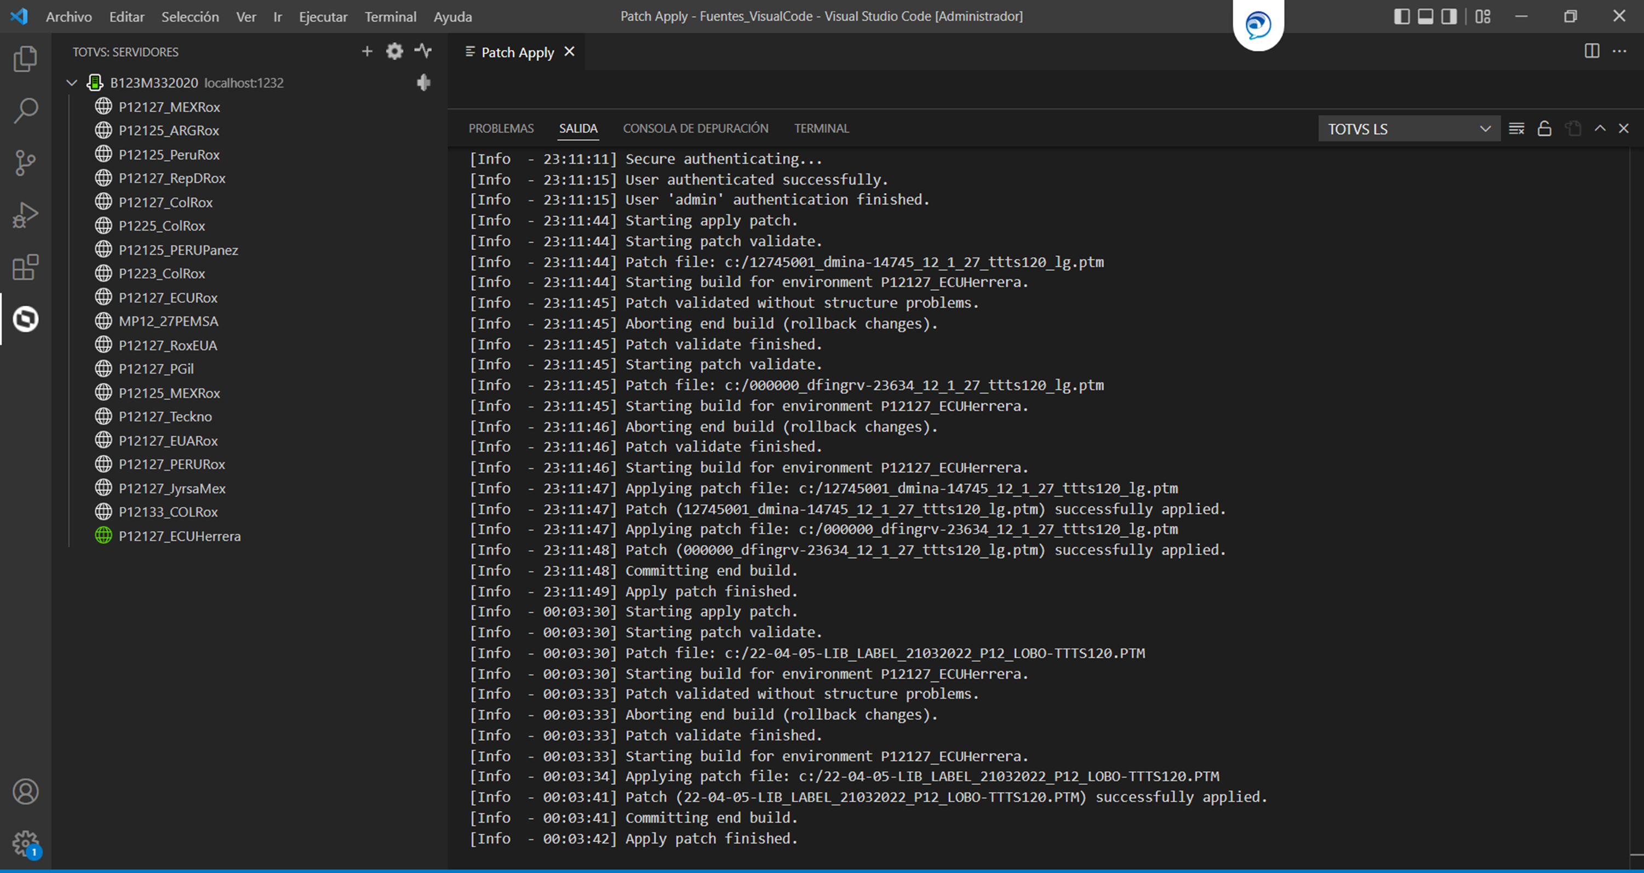Open the Ayuda menu
1644x873 pixels.
[453, 16]
